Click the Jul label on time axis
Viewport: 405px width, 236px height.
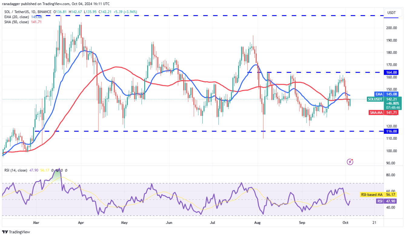[213, 222]
